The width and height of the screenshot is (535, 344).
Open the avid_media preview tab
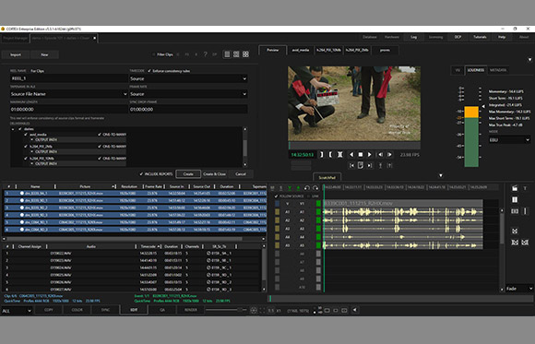click(301, 50)
